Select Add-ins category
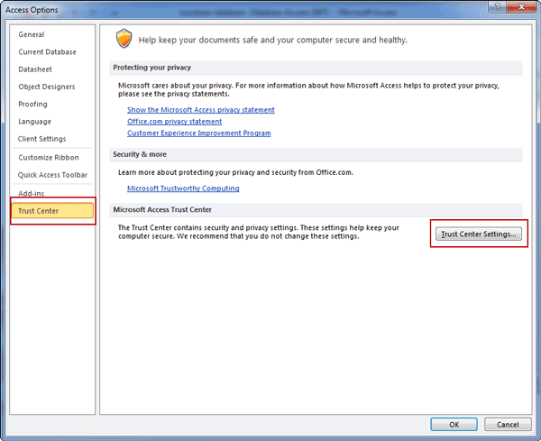The image size is (541, 441). (32, 193)
